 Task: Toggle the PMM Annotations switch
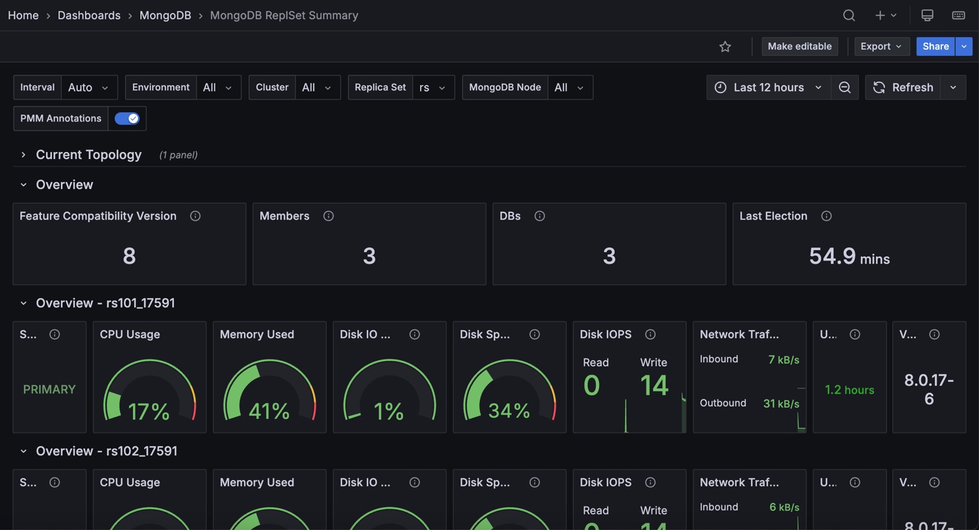coord(127,118)
